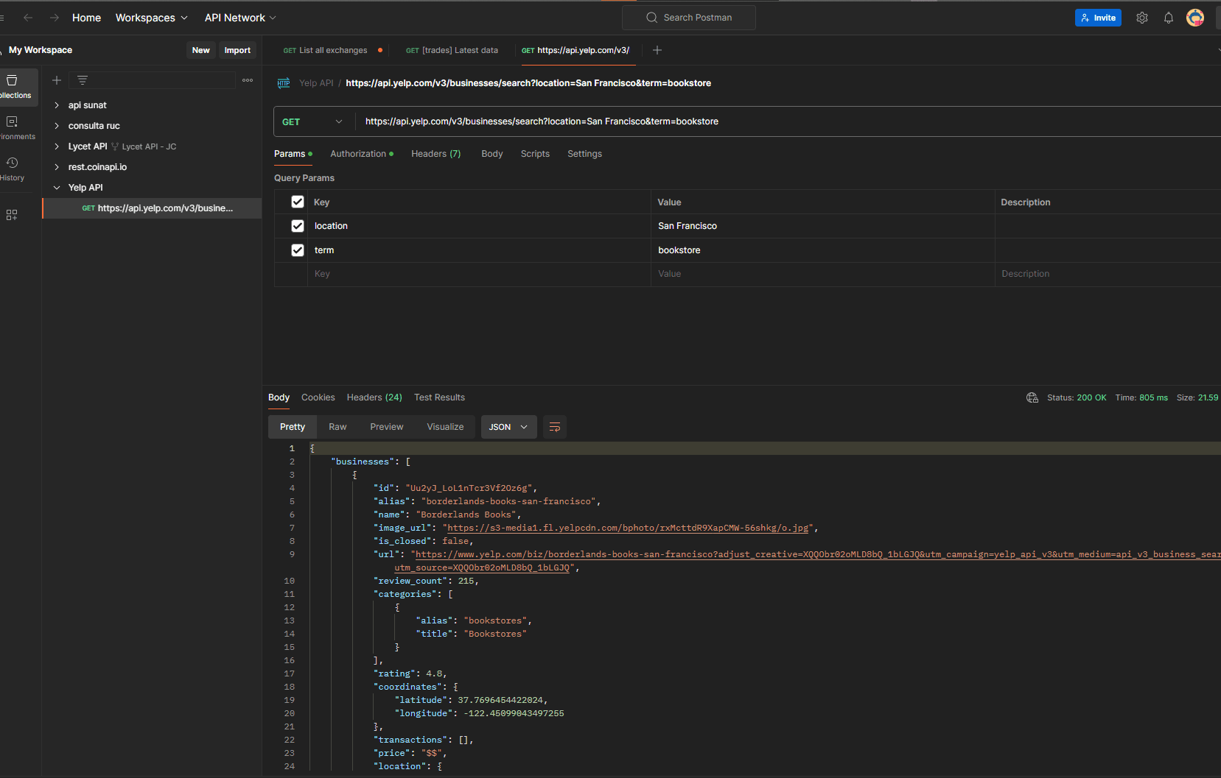This screenshot has width=1221, height=778.
Task: Click the Import button
Action: pos(237,50)
